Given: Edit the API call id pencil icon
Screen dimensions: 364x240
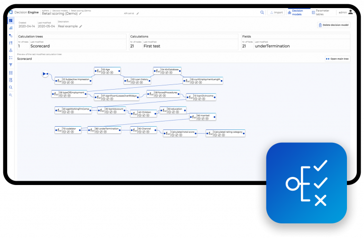Looking at the screenshot, I should click(137, 13).
